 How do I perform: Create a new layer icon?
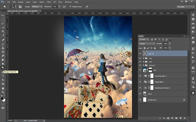180,118
